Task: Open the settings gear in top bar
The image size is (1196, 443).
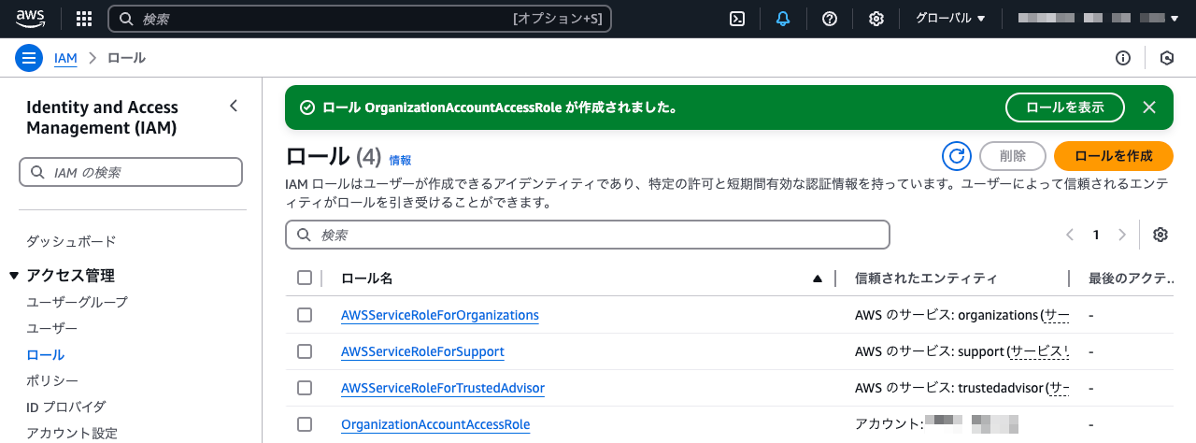Action: (876, 19)
